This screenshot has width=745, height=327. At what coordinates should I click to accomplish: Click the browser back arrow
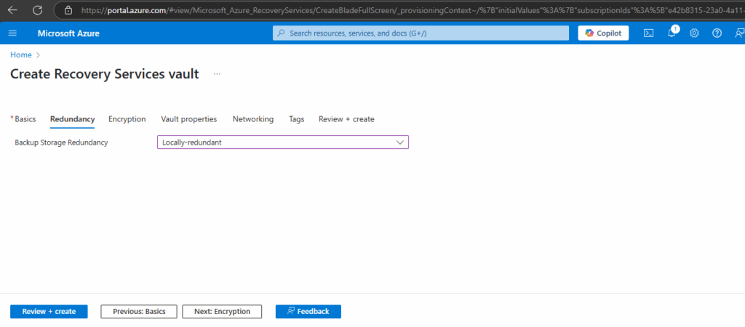pyautogui.click(x=12, y=10)
